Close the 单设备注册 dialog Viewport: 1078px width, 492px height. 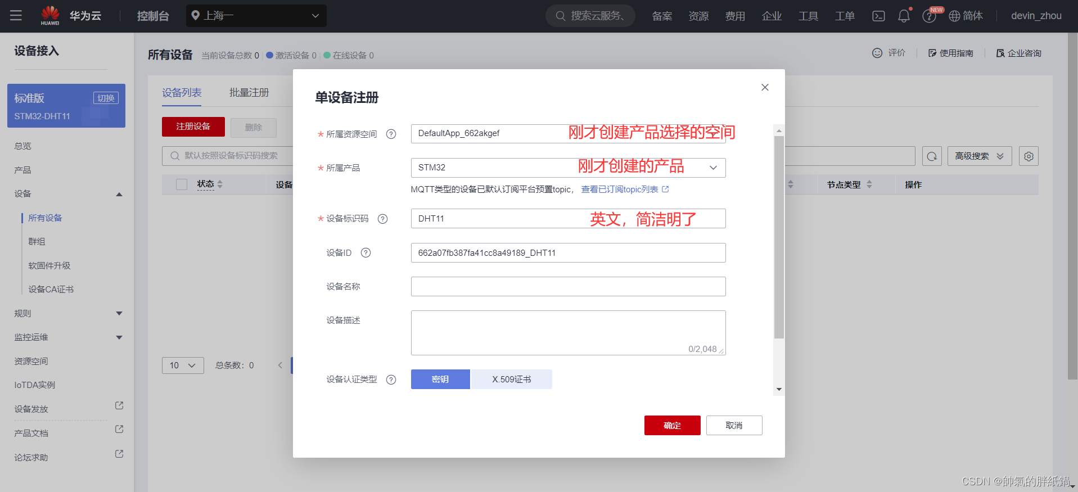pos(765,87)
